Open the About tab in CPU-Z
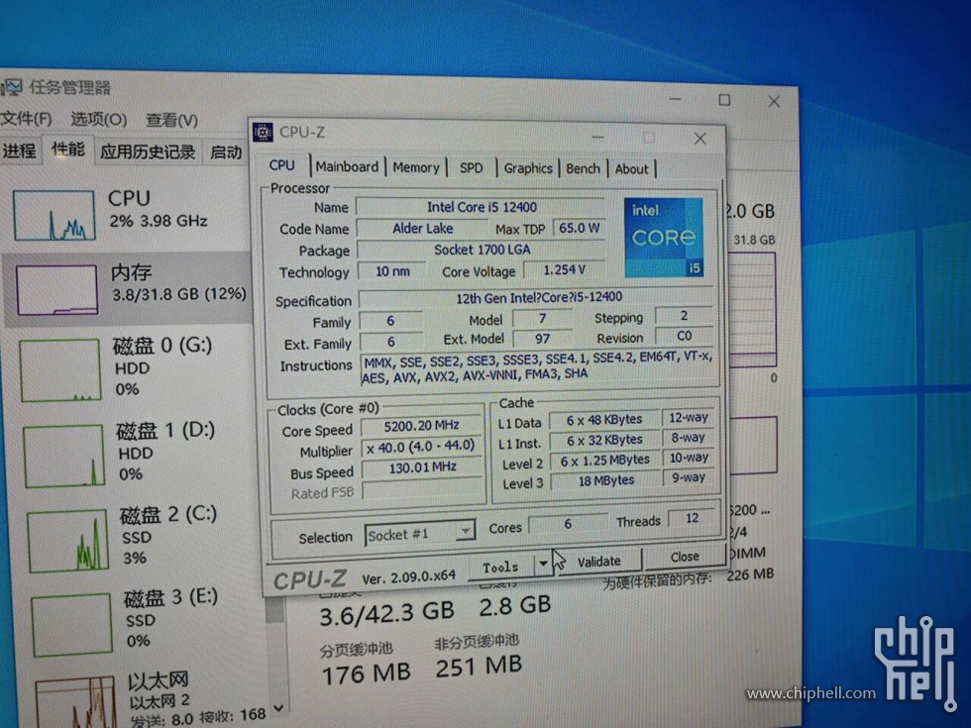 tap(631, 169)
